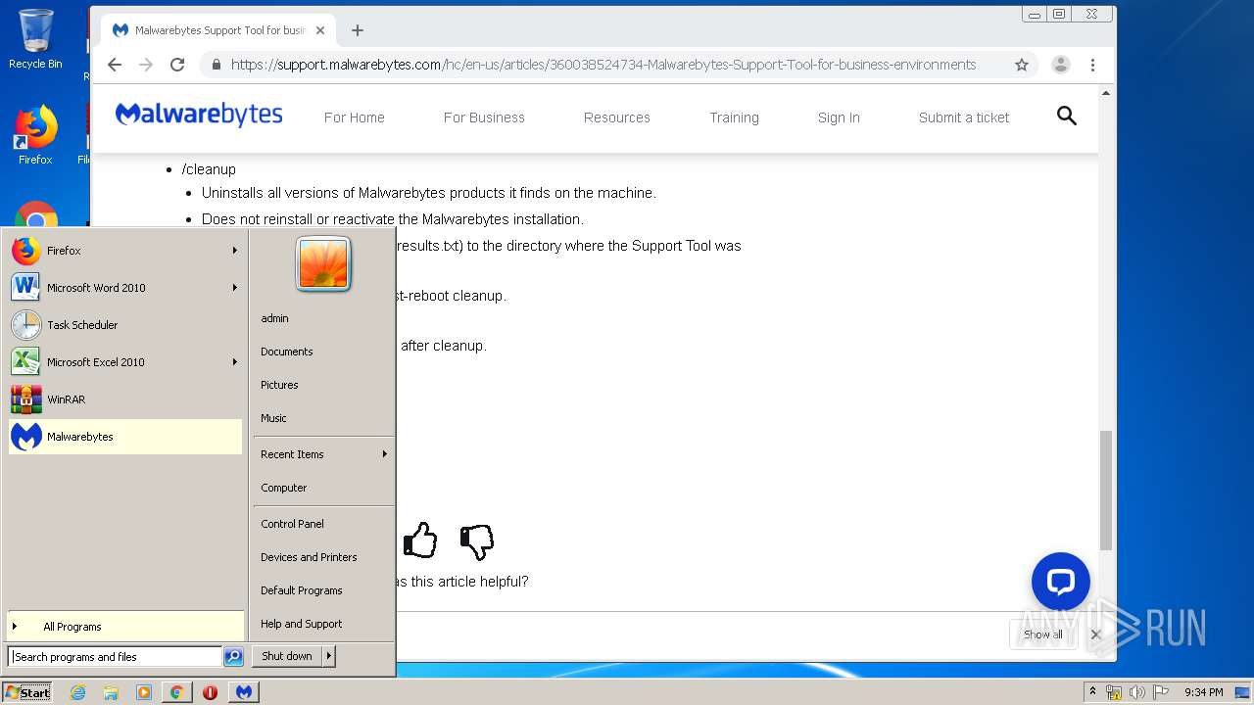Screen dimensions: 1254x705
Task: Expand the Firefox jump list arrow
Action: pos(235,251)
